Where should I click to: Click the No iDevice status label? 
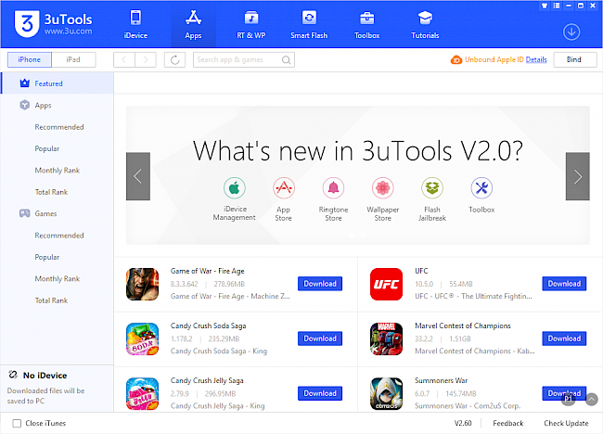pyautogui.click(x=45, y=376)
